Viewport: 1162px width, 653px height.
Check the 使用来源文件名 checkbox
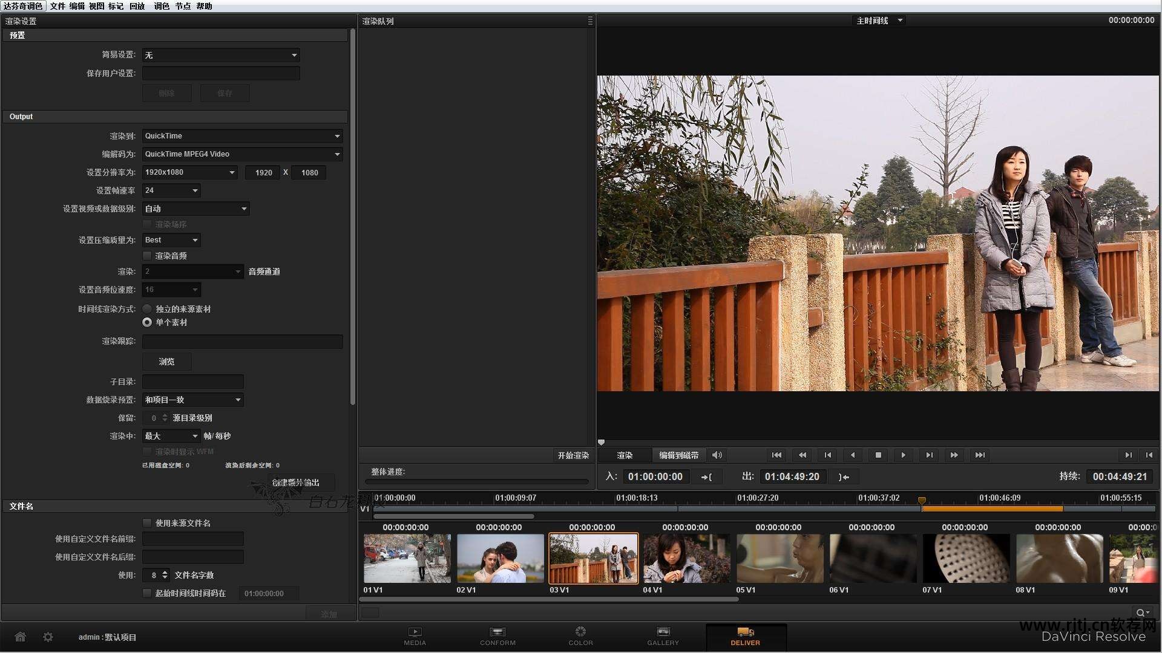tap(147, 523)
